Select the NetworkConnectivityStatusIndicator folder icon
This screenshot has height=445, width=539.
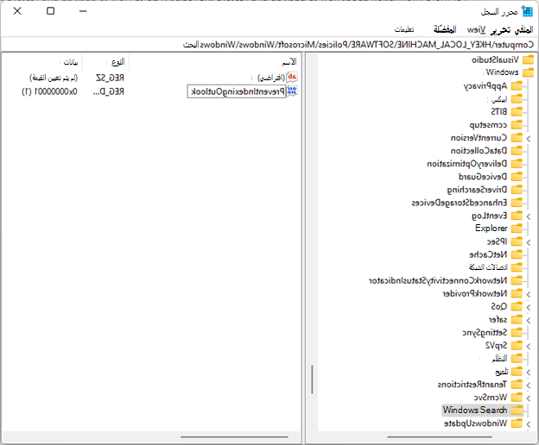coord(517,280)
